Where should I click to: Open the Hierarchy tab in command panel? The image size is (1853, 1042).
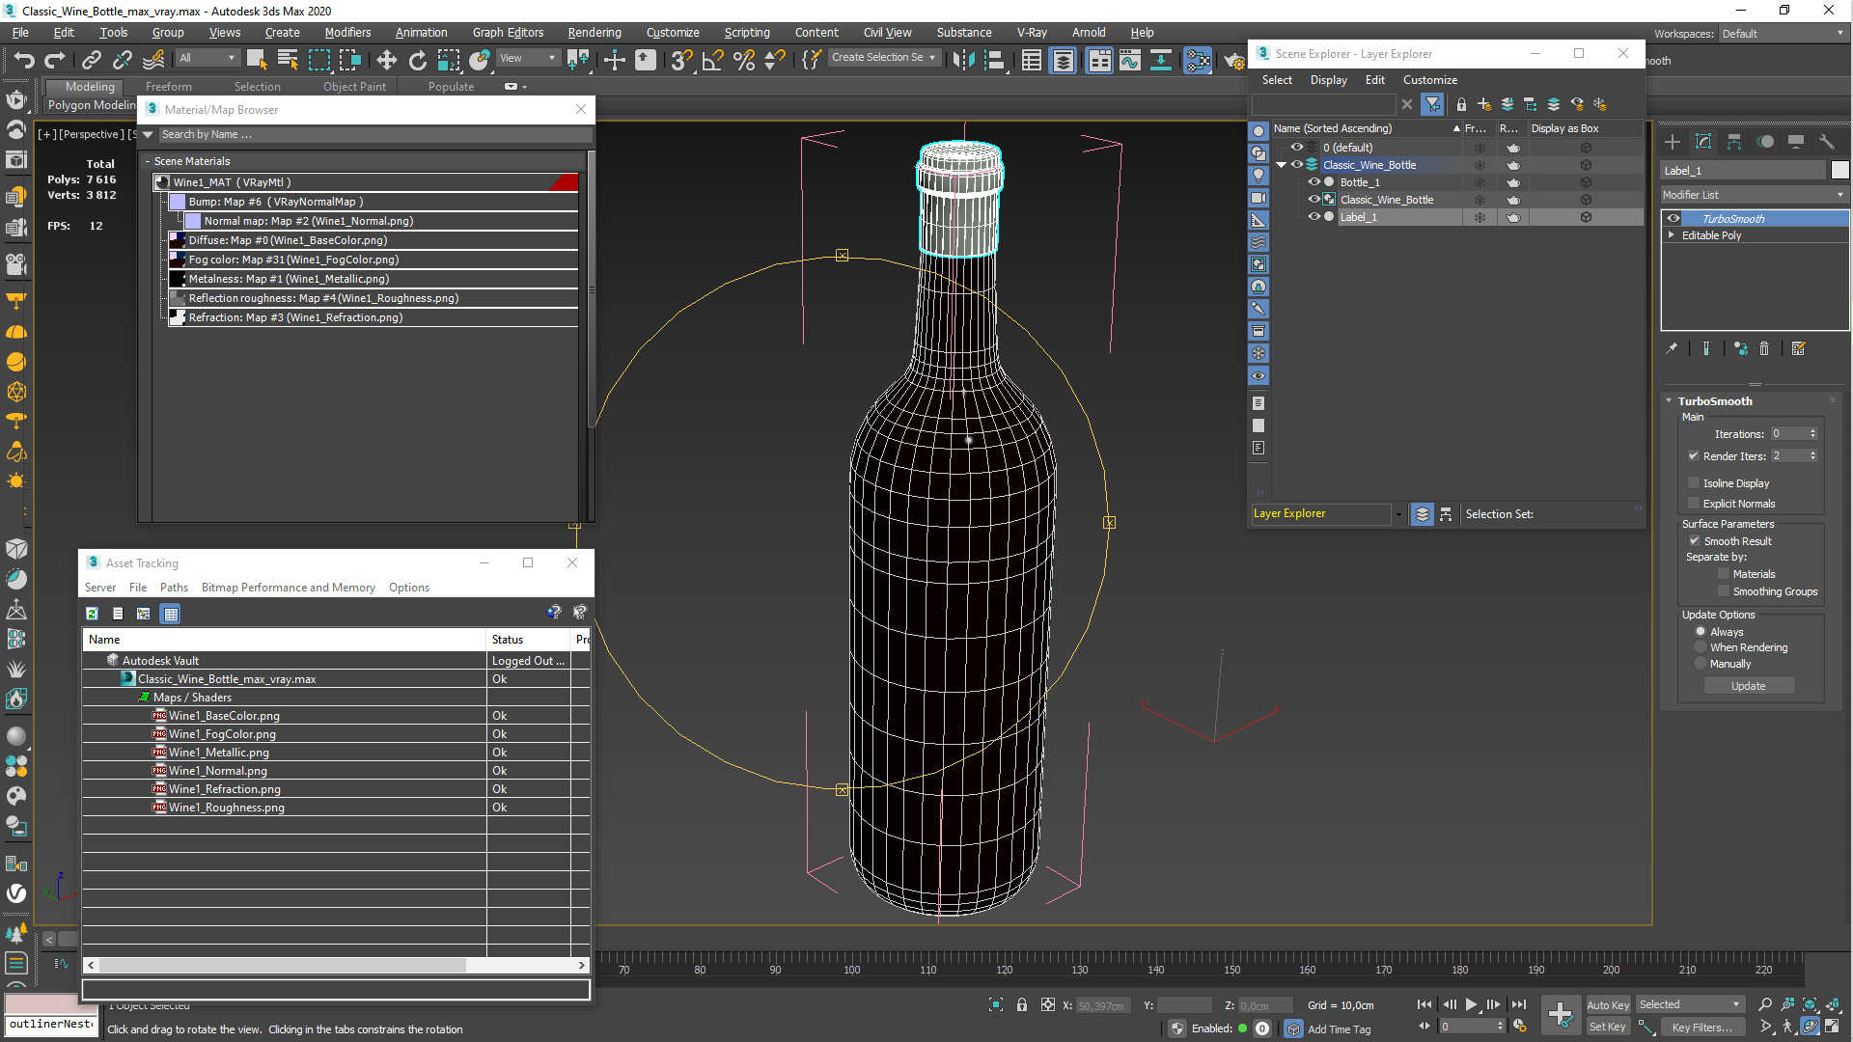(1734, 142)
